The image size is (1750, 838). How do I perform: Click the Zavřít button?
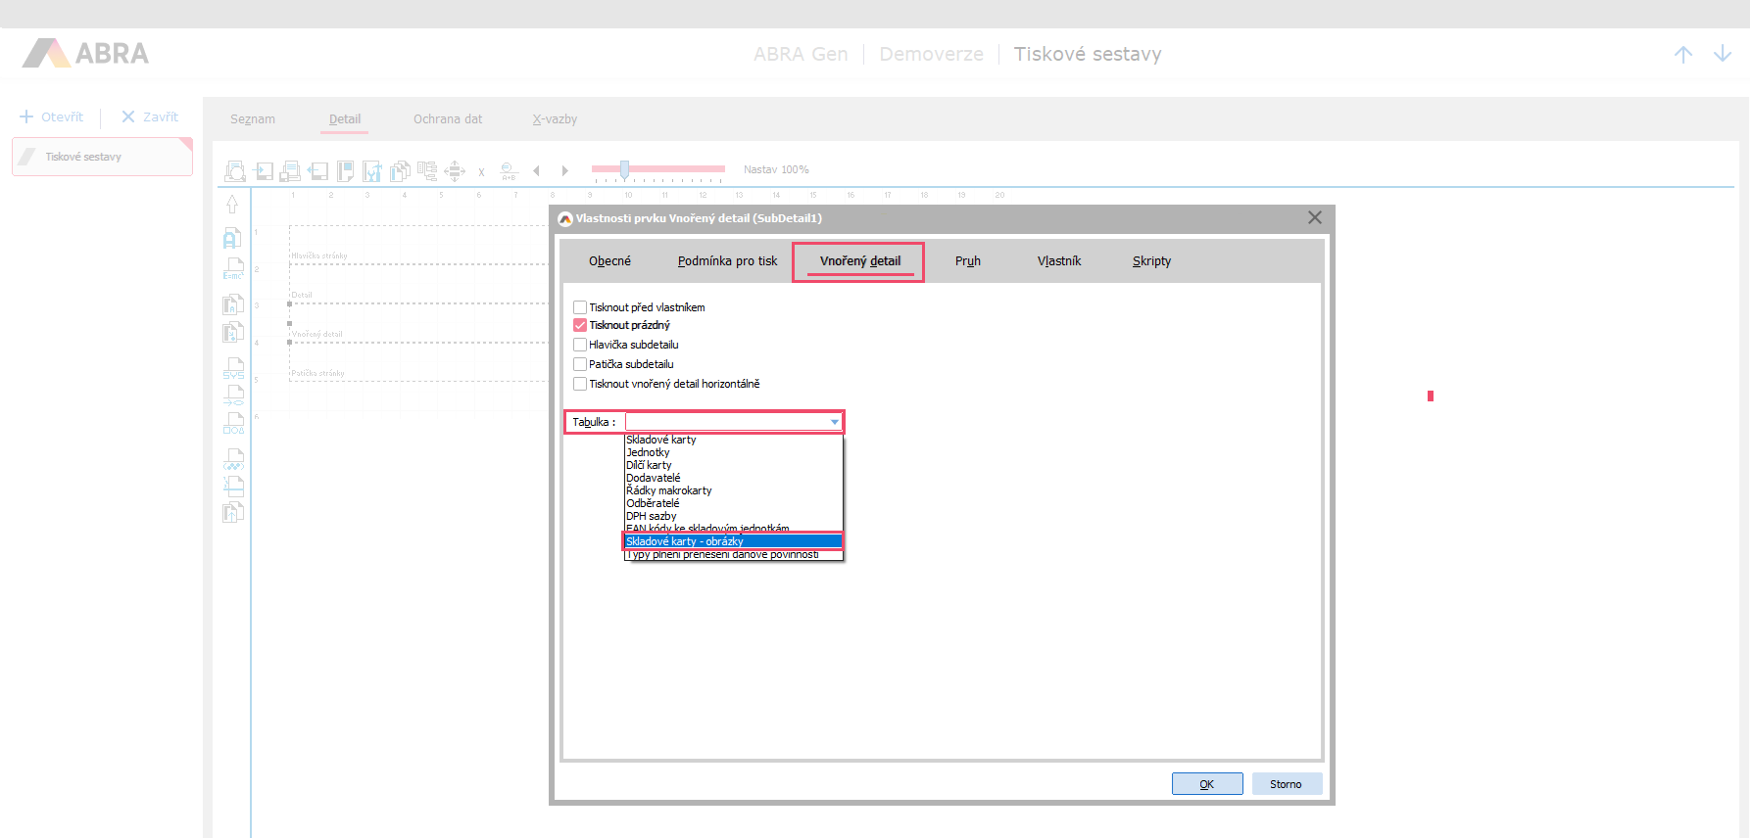pyautogui.click(x=150, y=116)
